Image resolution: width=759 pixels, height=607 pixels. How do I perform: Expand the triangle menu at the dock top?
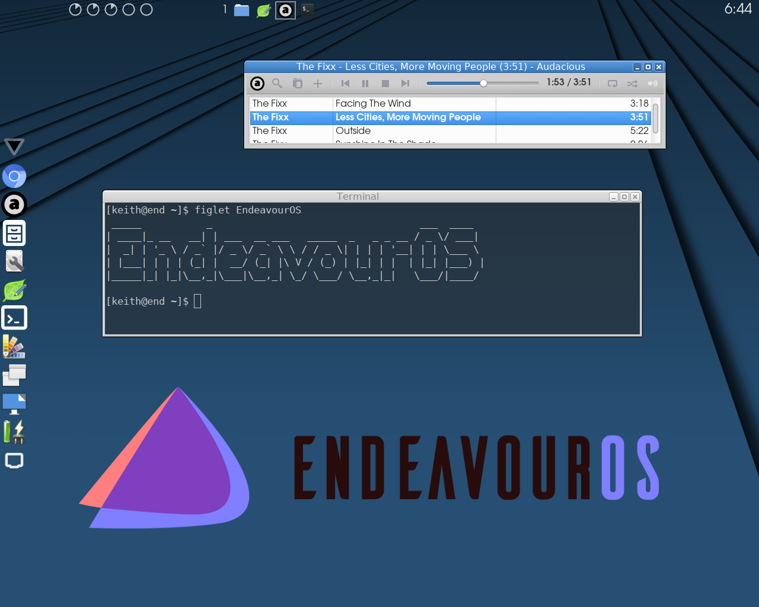14,146
